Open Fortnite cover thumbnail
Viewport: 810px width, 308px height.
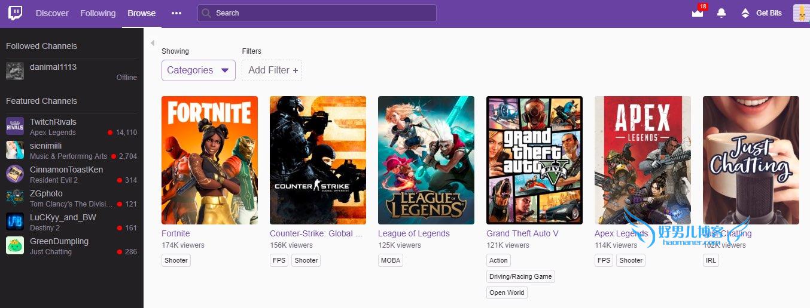(209, 160)
